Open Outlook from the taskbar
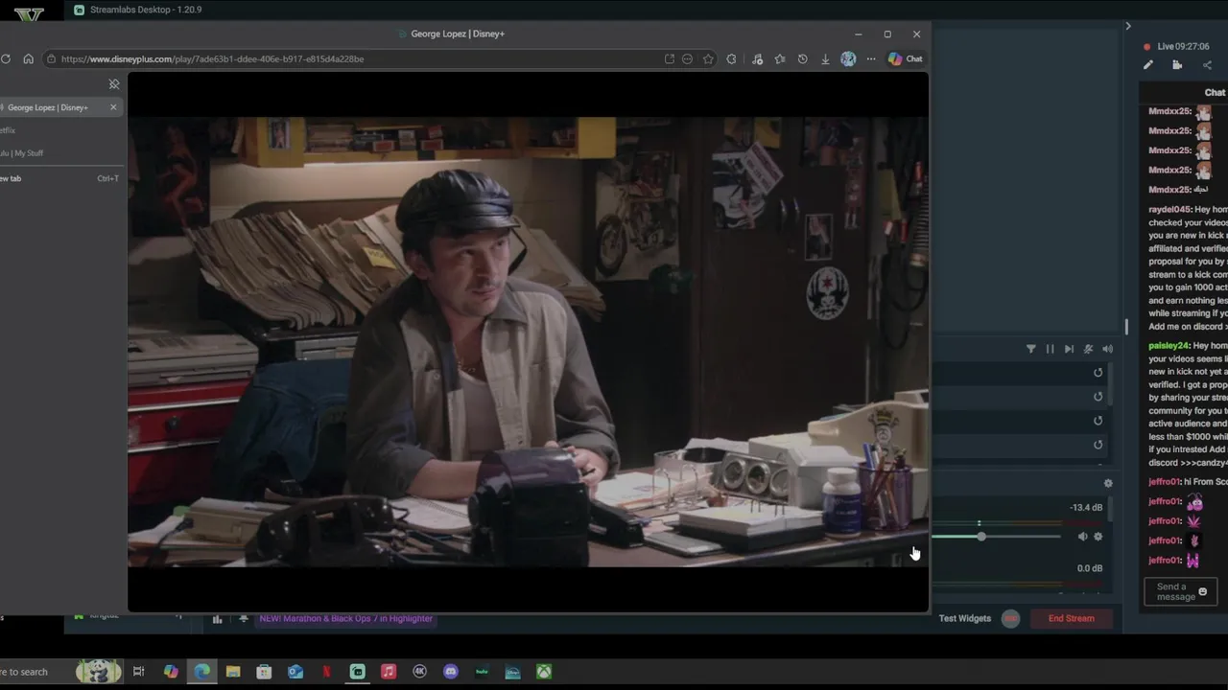The width and height of the screenshot is (1228, 690). pyautogui.click(x=295, y=672)
